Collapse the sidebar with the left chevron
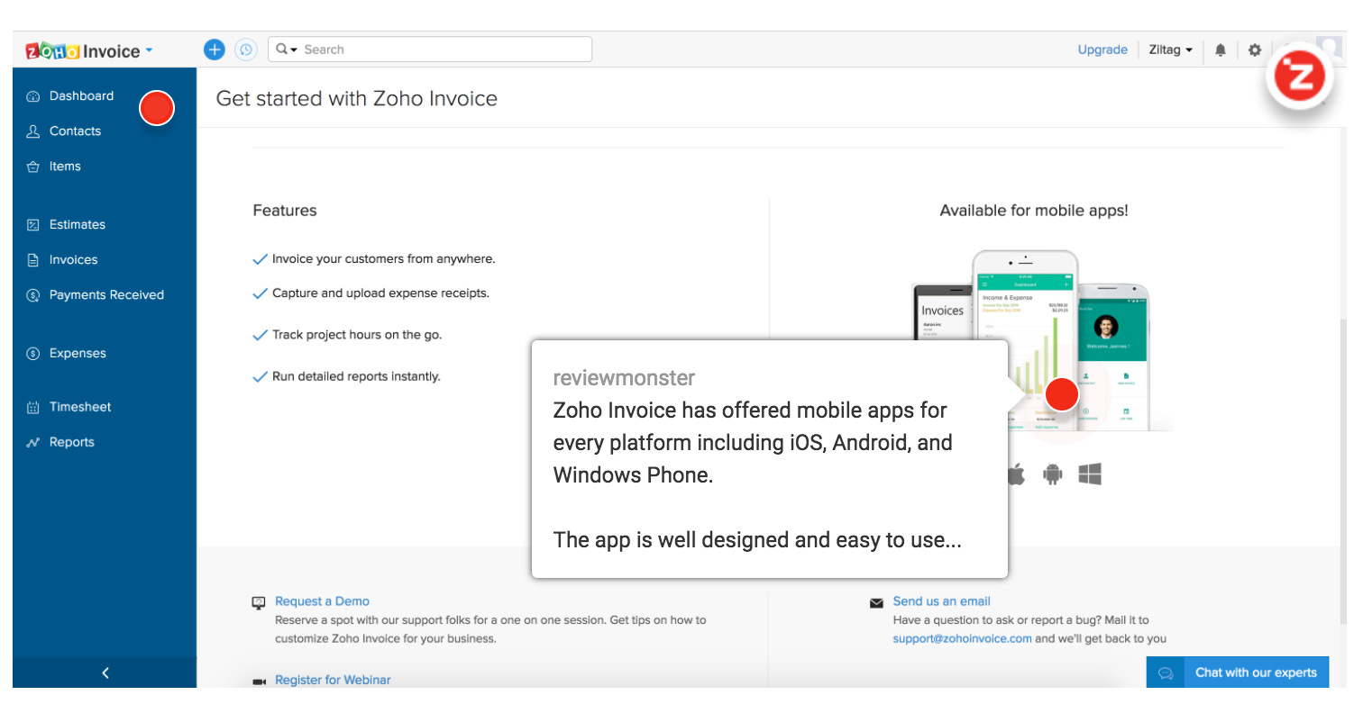 [x=105, y=672]
